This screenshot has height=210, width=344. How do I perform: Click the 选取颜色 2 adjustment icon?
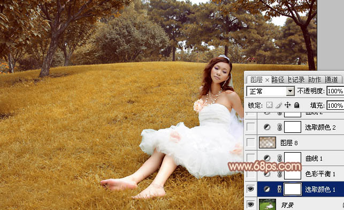pyautogui.click(x=267, y=127)
